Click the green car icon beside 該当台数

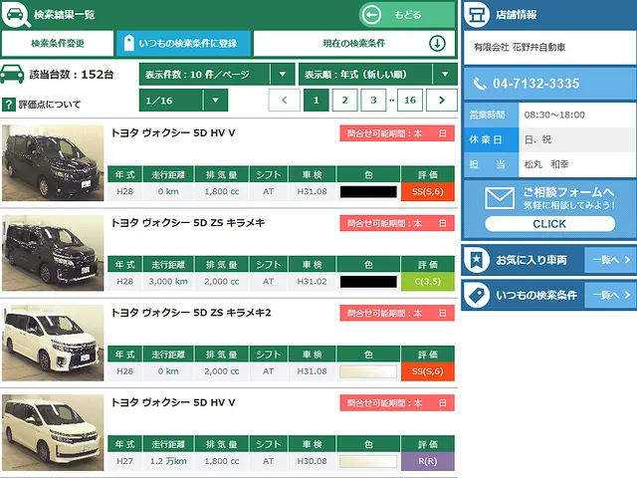point(12,74)
